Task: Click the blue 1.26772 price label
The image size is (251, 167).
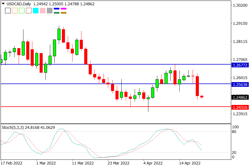Action: [x=240, y=65]
